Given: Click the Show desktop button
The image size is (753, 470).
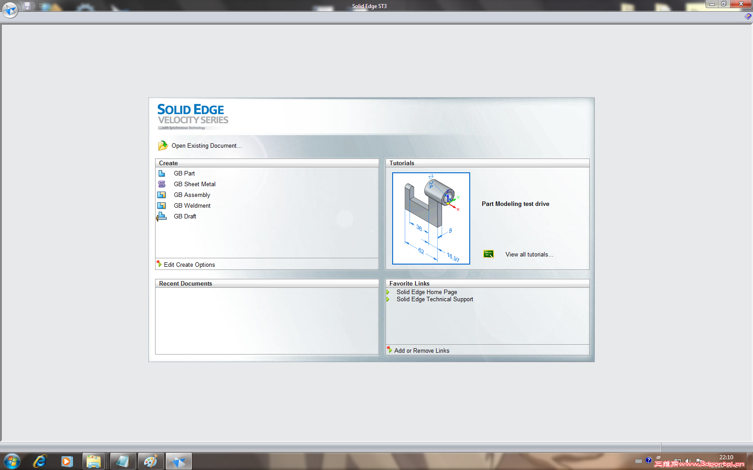Looking at the screenshot, I should pyautogui.click(x=750, y=461).
